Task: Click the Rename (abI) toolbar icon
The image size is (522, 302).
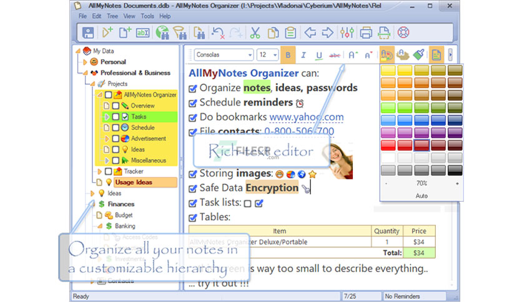Action: [142, 32]
